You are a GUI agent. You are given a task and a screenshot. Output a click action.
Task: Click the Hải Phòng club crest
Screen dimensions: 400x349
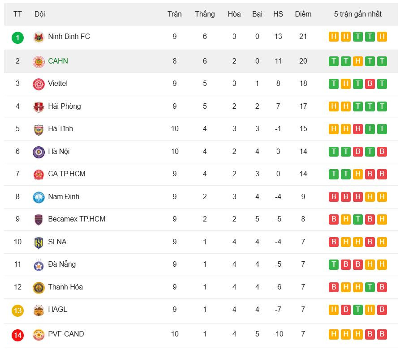point(39,107)
